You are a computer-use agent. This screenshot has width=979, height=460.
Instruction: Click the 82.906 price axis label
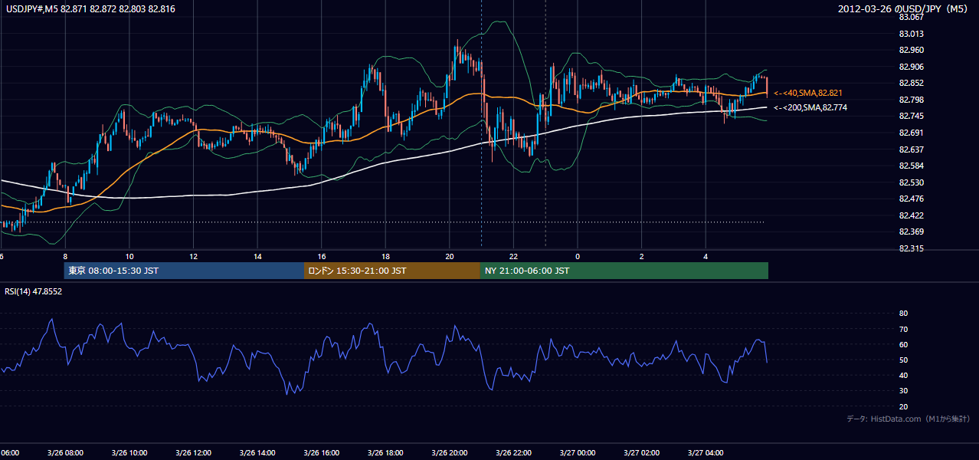(910, 66)
